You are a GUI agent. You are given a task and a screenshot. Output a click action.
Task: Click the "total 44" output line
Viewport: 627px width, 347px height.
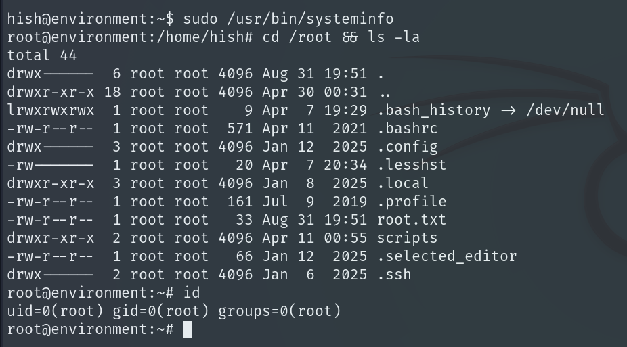(x=42, y=55)
